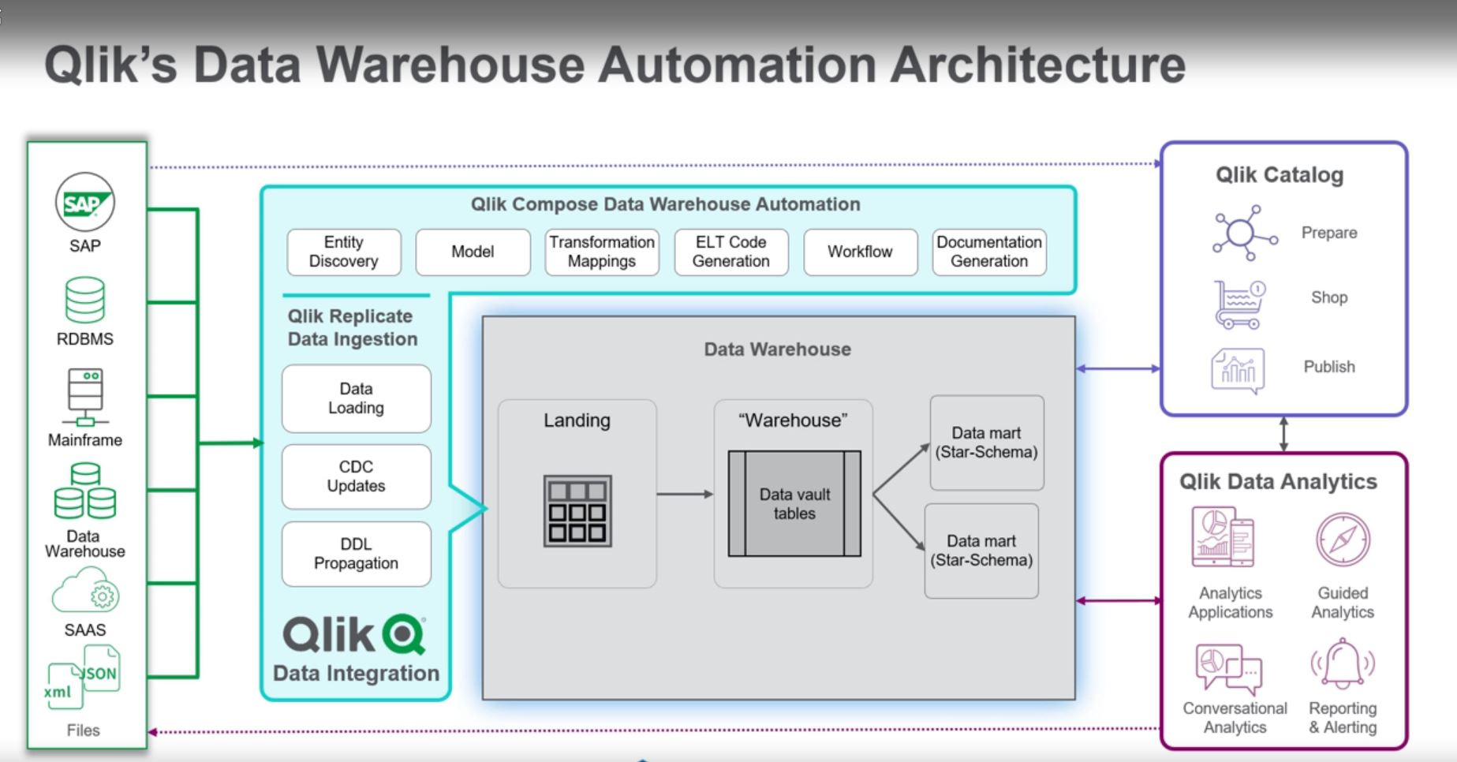This screenshot has height=762, width=1457.
Task: Click the Shop cart icon
Action: click(x=1240, y=304)
